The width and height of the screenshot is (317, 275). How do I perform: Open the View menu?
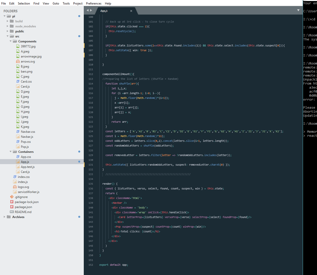point(46,3)
